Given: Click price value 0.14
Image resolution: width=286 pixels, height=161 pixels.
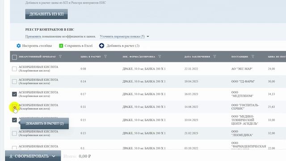Looking at the screenshot, I should click(x=83, y=81).
